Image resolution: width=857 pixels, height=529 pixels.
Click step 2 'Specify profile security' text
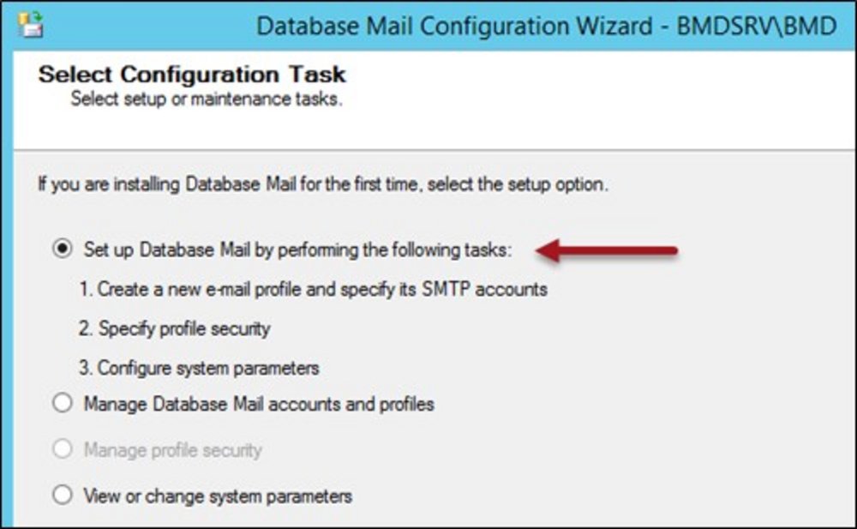click(x=175, y=328)
